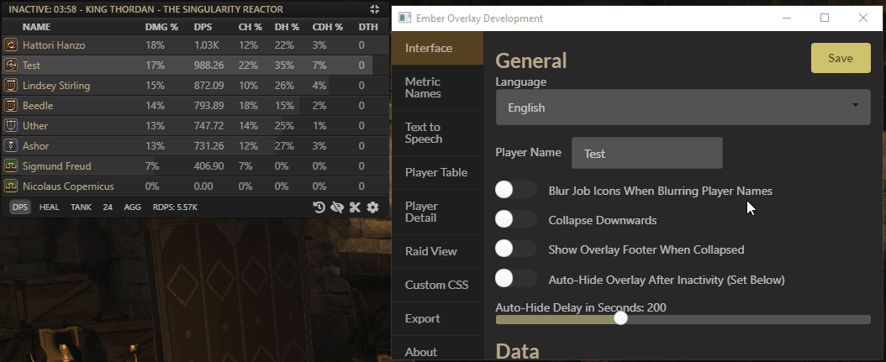Click Uther's job icon

[x=10, y=126]
